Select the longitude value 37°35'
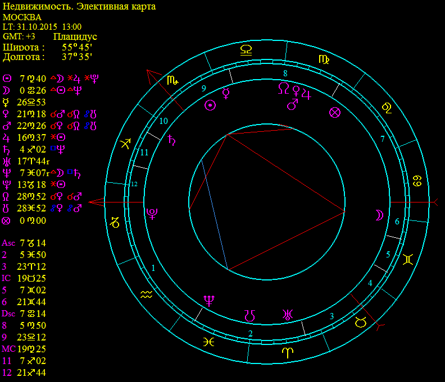445x382 pixels. [x=77, y=57]
